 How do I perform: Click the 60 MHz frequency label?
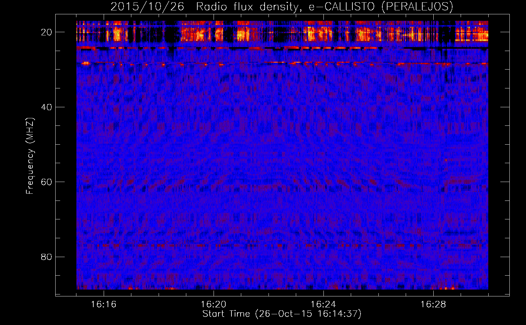(47, 182)
